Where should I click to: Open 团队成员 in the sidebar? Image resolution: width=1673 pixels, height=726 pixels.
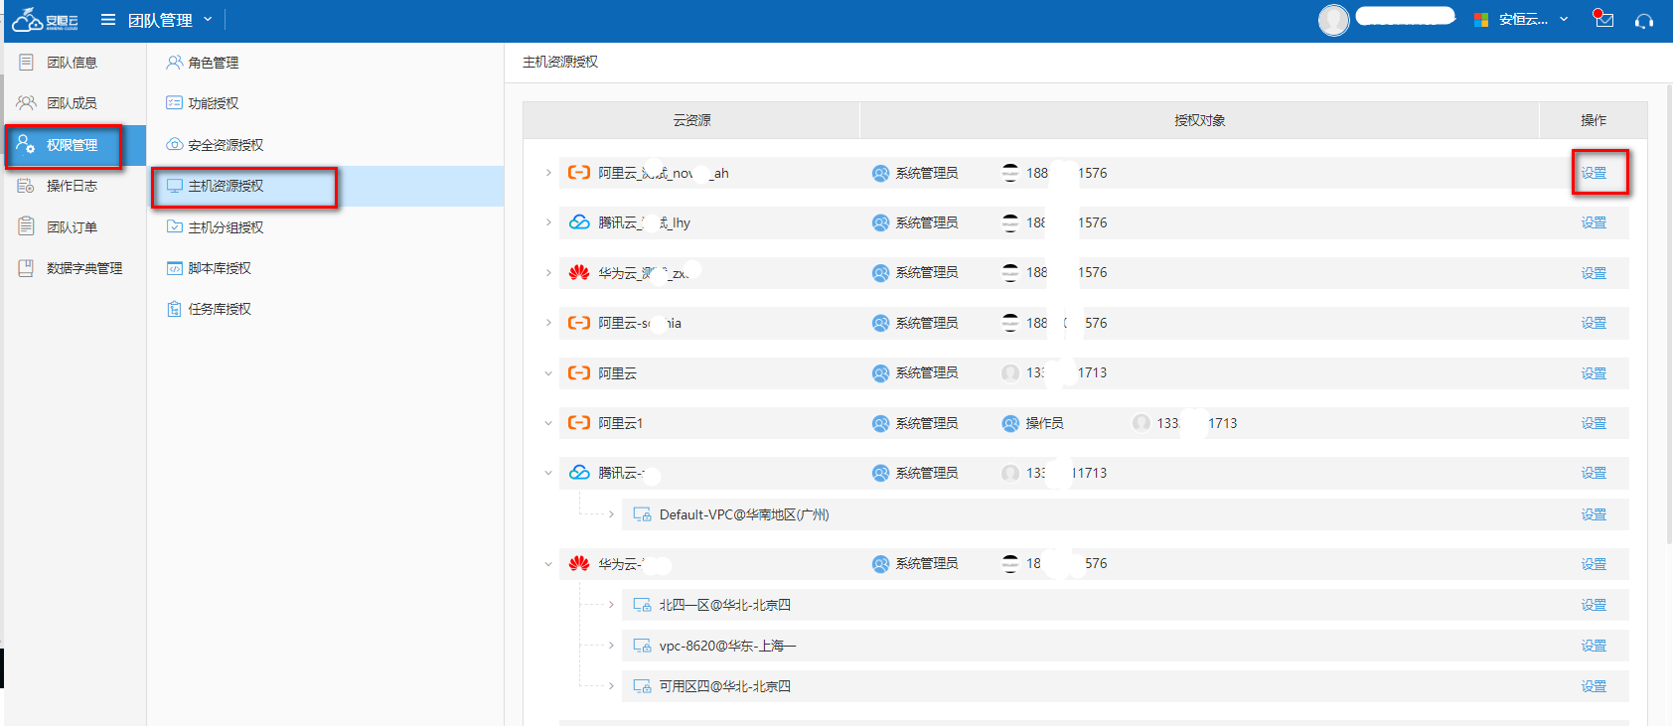click(72, 103)
